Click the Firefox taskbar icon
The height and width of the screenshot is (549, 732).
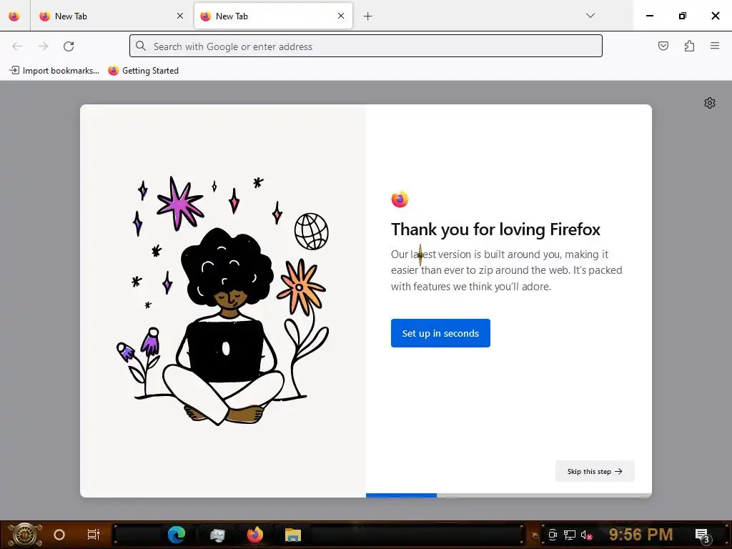tap(255, 535)
